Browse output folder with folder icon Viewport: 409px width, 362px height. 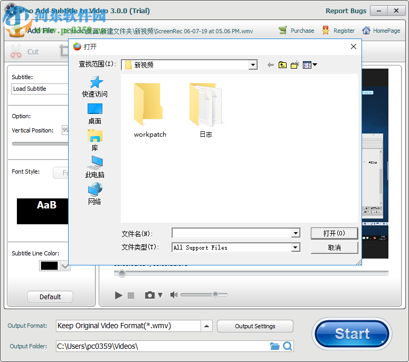274,346
